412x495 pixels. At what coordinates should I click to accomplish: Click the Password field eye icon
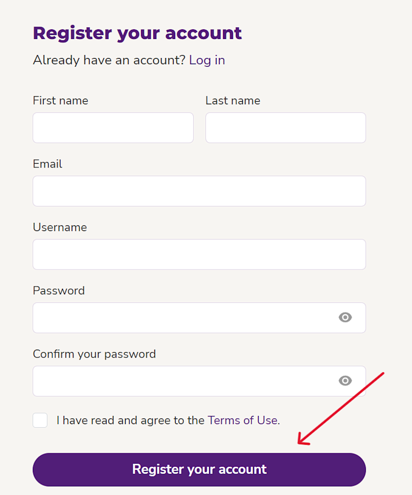click(x=345, y=317)
